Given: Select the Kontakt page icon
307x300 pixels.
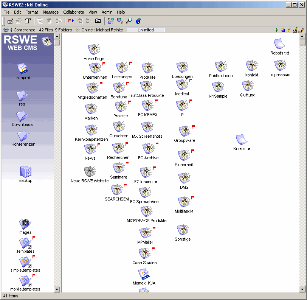Looking at the screenshot, I should click(251, 66).
